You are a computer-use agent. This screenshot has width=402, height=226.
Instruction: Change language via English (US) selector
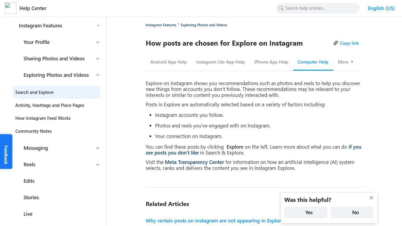click(x=381, y=8)
